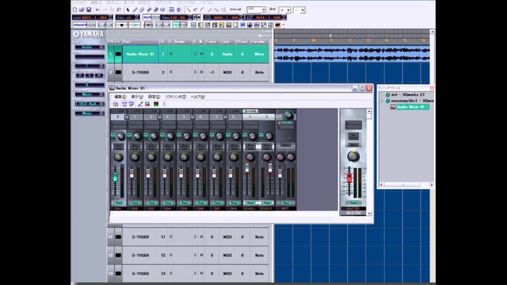The image size is (507, 285).
Task: Click the save settings icon in Audio Mixer toolbar
Action: (147, 104)
